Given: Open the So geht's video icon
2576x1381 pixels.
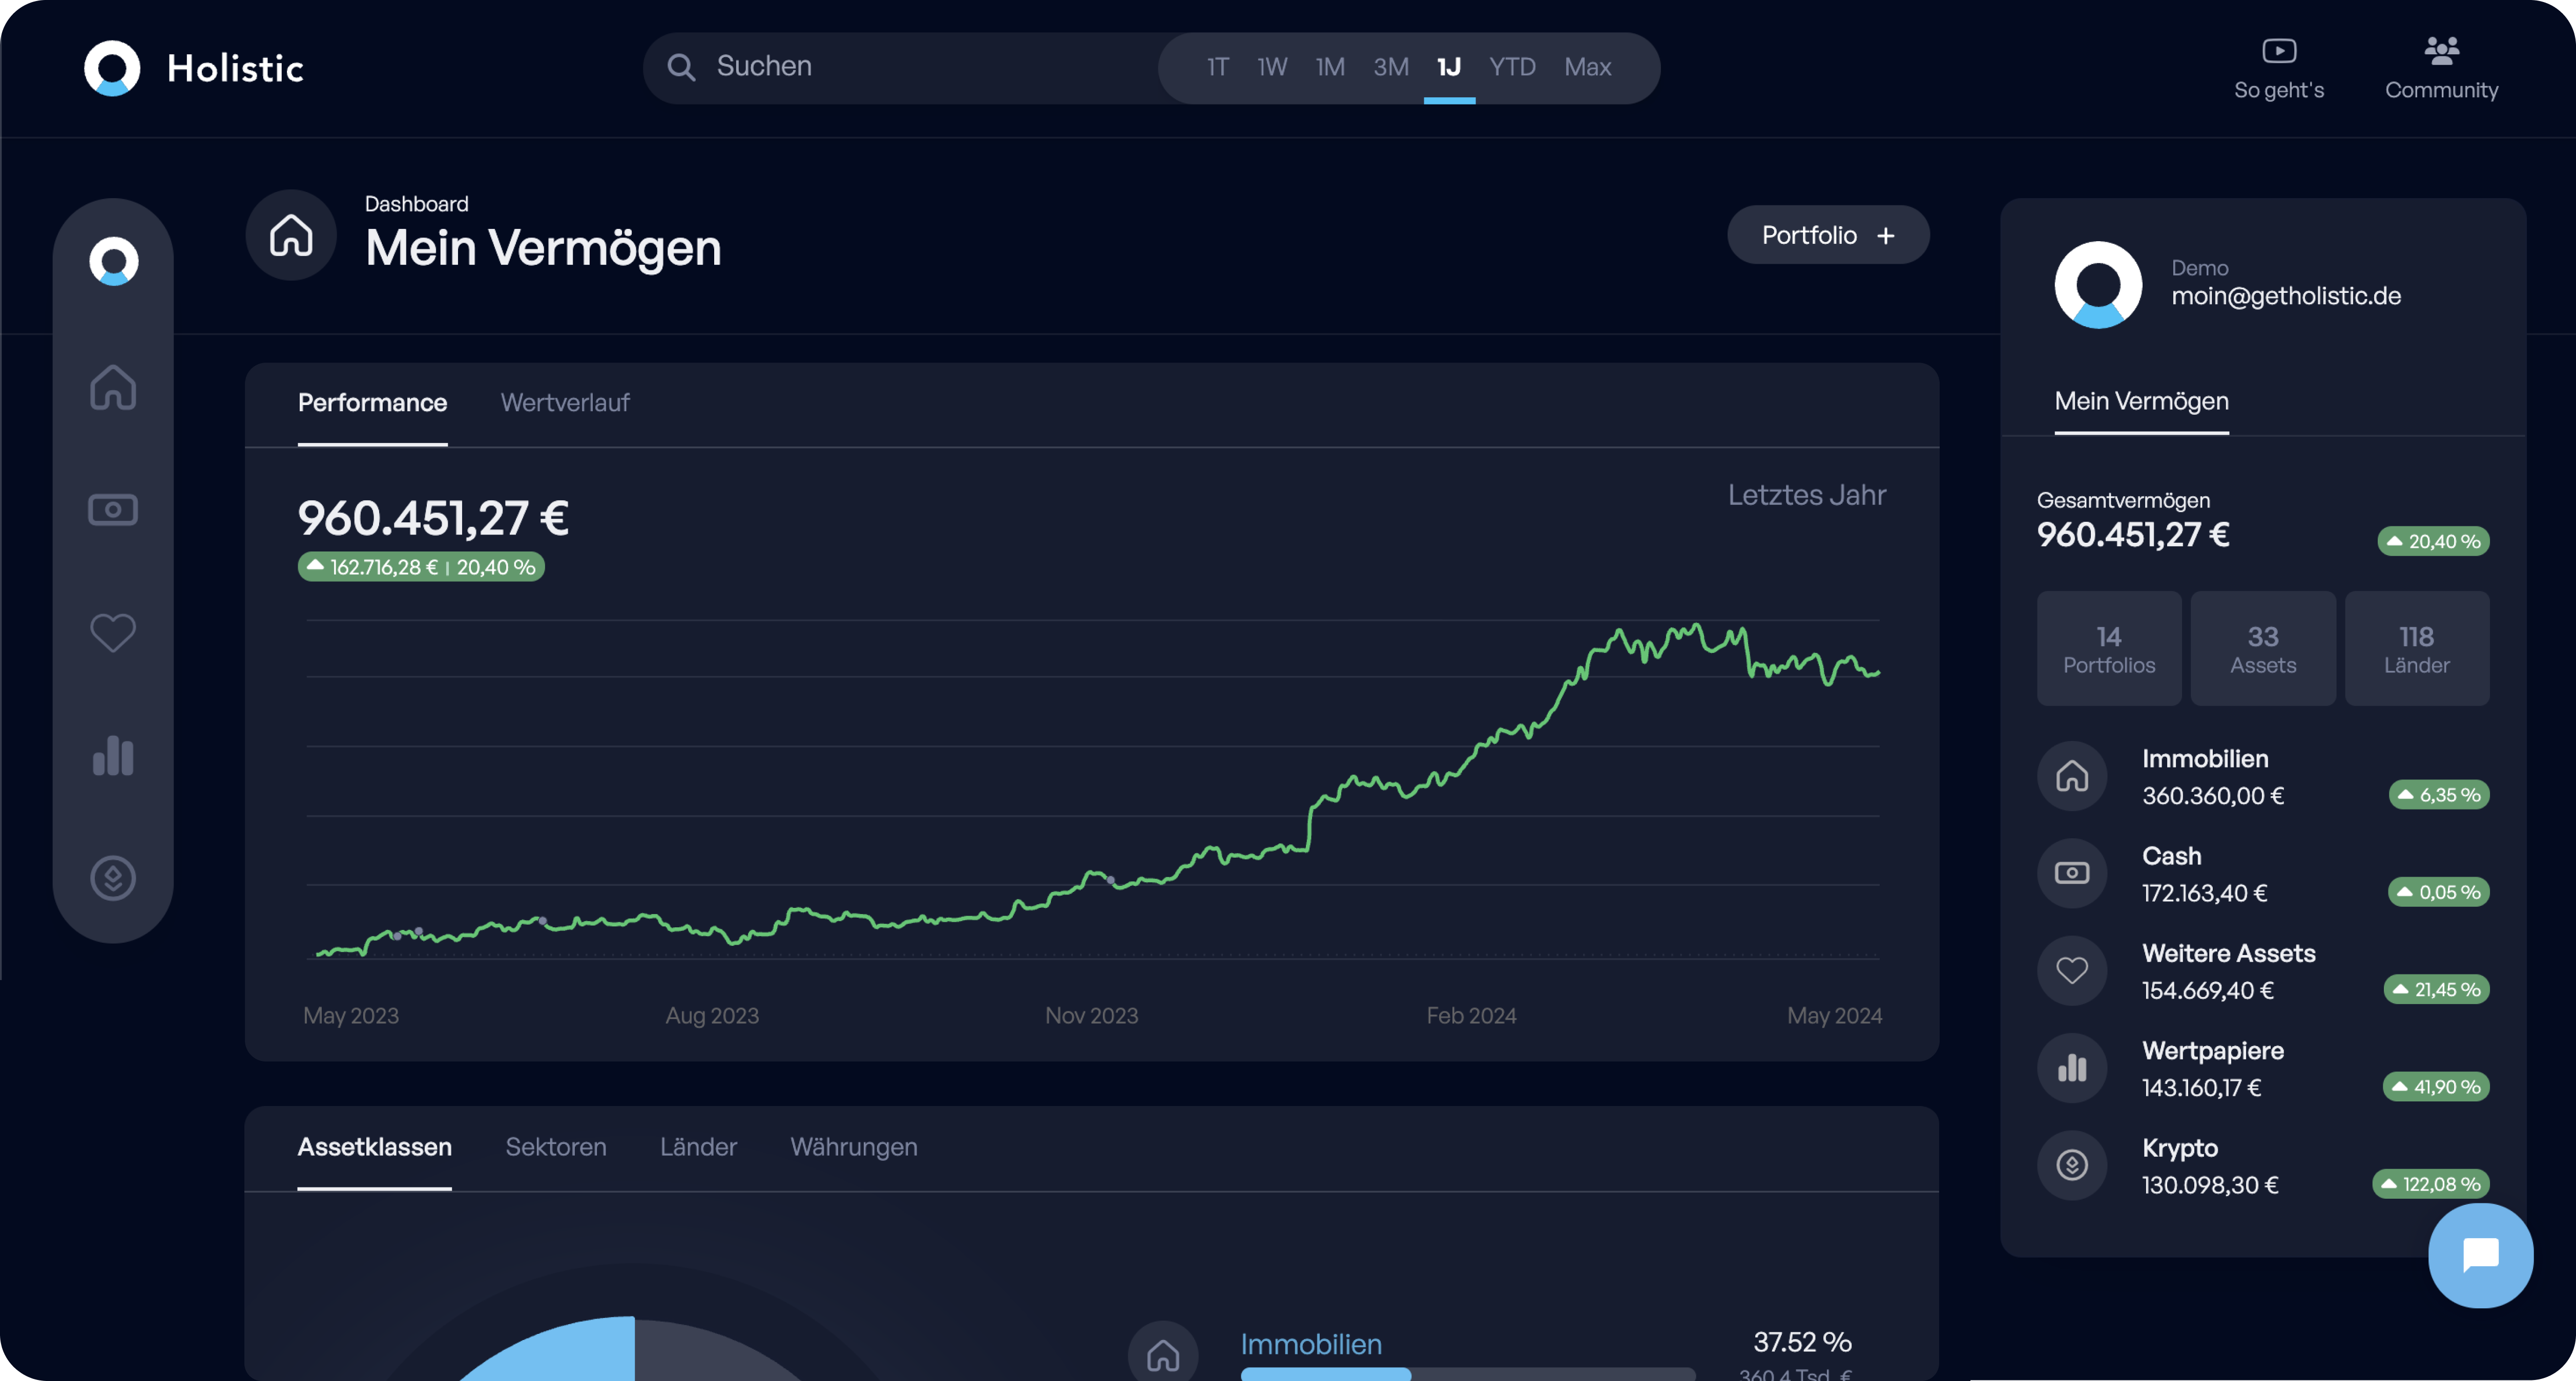Looking at the screenshot, I should pyautogui.click(x=2279, y=50).
